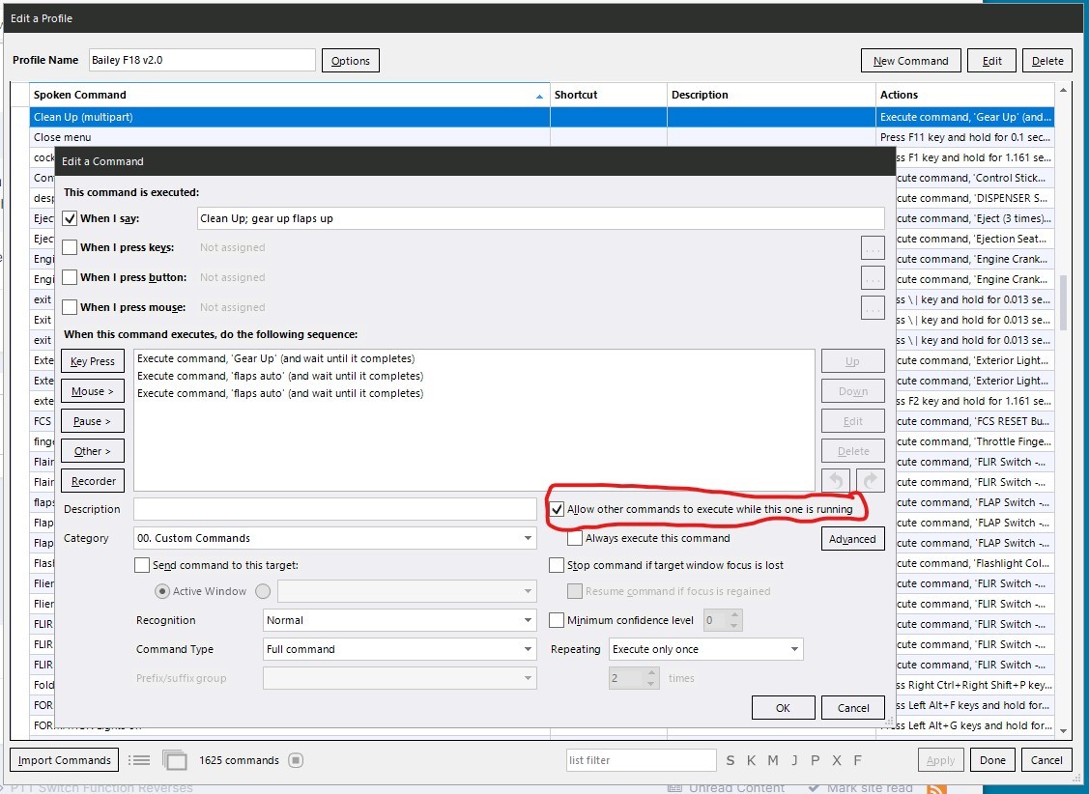Click the Key Press button

click(93, 361)
